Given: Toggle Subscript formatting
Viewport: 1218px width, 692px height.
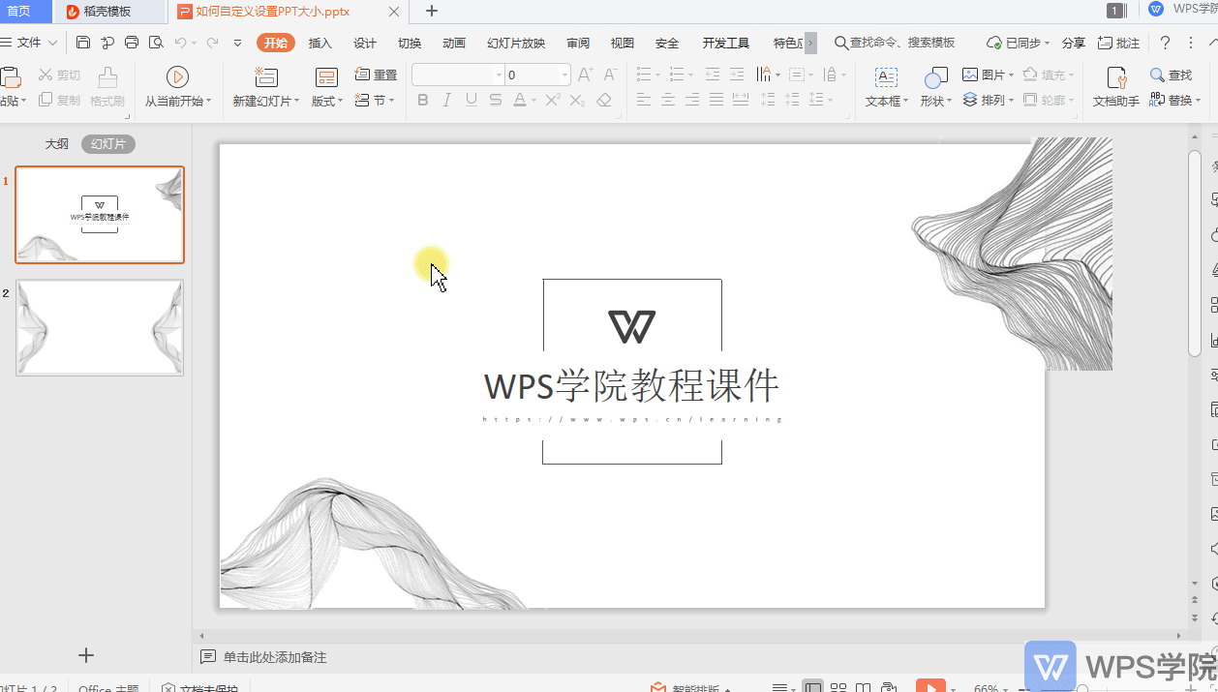Looking at the screenshot, I should (578, 100).
